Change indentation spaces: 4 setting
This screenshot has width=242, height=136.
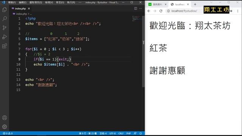pos(103,133)
